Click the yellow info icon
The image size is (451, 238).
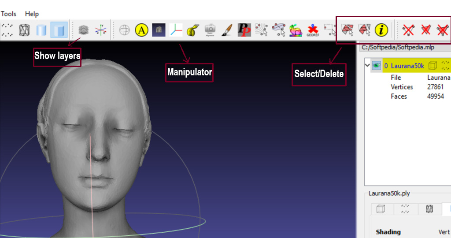click(381, 30)
